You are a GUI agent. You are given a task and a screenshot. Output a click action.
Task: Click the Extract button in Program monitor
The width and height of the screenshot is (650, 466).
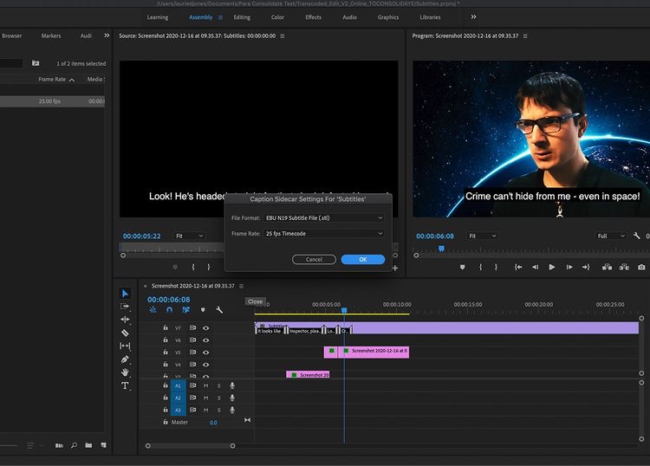tap(624, 267)
